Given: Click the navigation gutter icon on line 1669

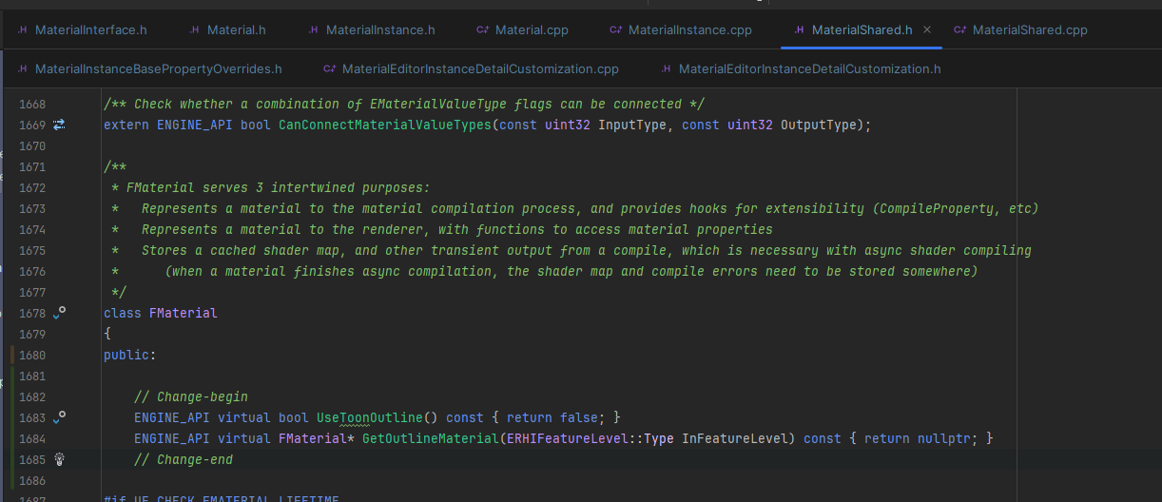Looking at the screenshot, I should point(59,125).
